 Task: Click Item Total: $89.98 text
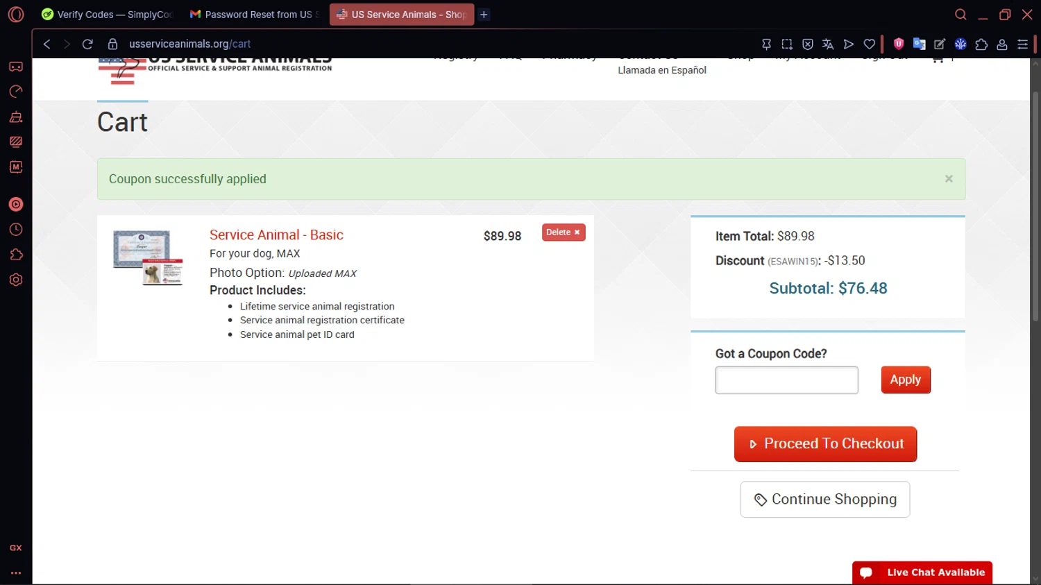tap(765, 236)
